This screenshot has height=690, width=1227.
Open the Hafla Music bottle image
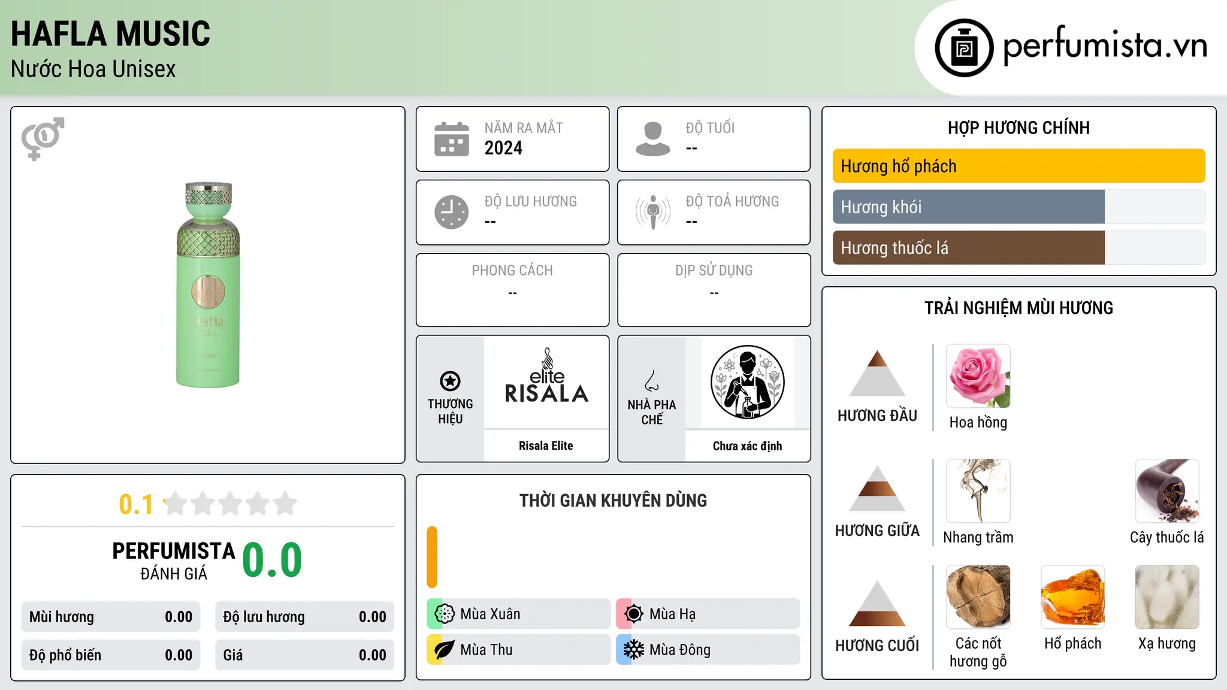pyautogui.click(x=208, y=285)
